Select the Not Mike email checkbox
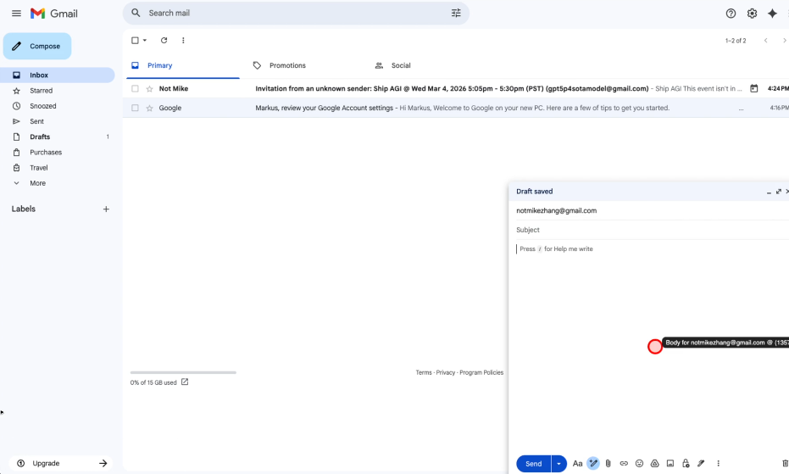 [x=135, y=89]
